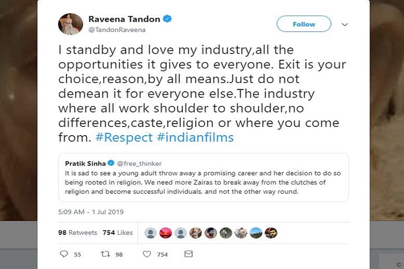Click the envelope direct message icon

[188, 254]
